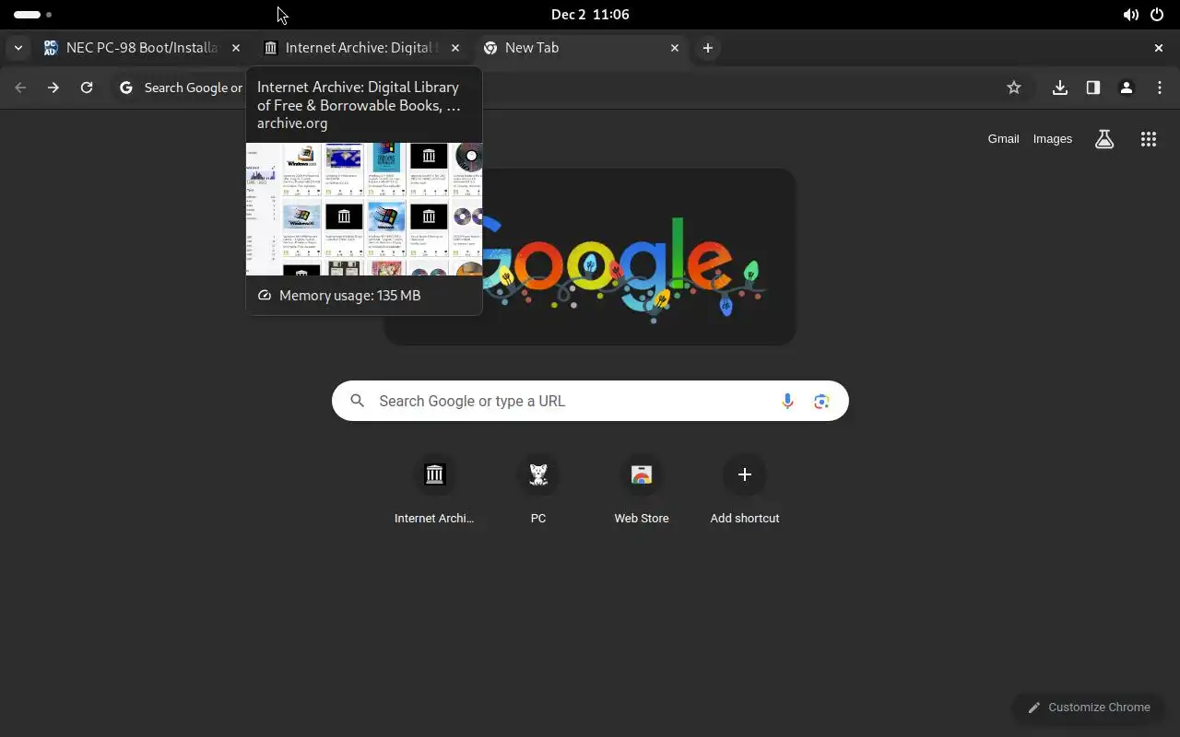The height and width of the screenshot is (737, 1180).
Task: Toggle the side panel
Action: click(x=1093, y=88)
